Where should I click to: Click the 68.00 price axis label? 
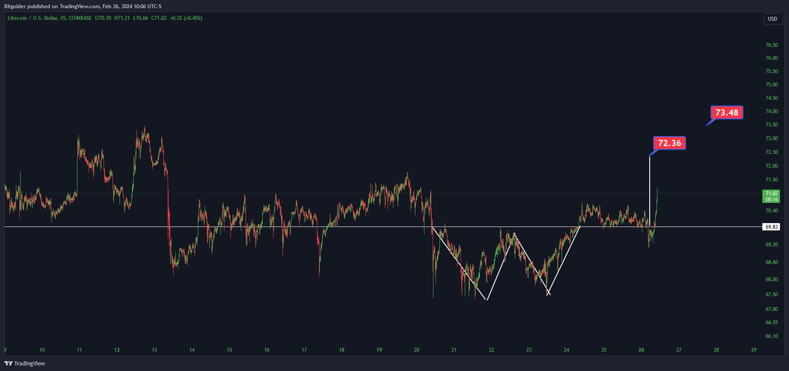[x=772, y=279]
